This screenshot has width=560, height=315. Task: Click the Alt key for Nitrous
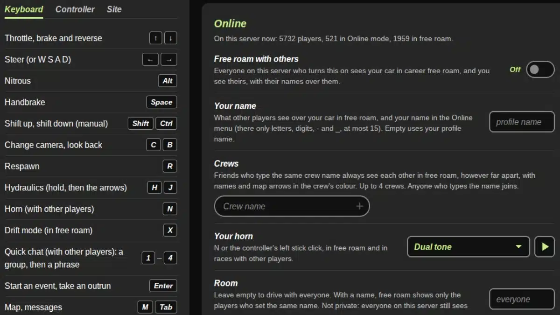168,81
